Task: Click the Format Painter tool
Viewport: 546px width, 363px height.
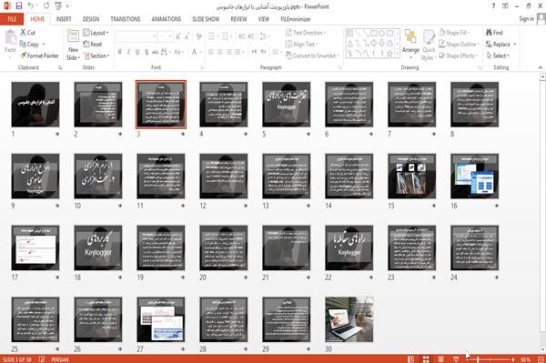Action: (x=39, y=55)
